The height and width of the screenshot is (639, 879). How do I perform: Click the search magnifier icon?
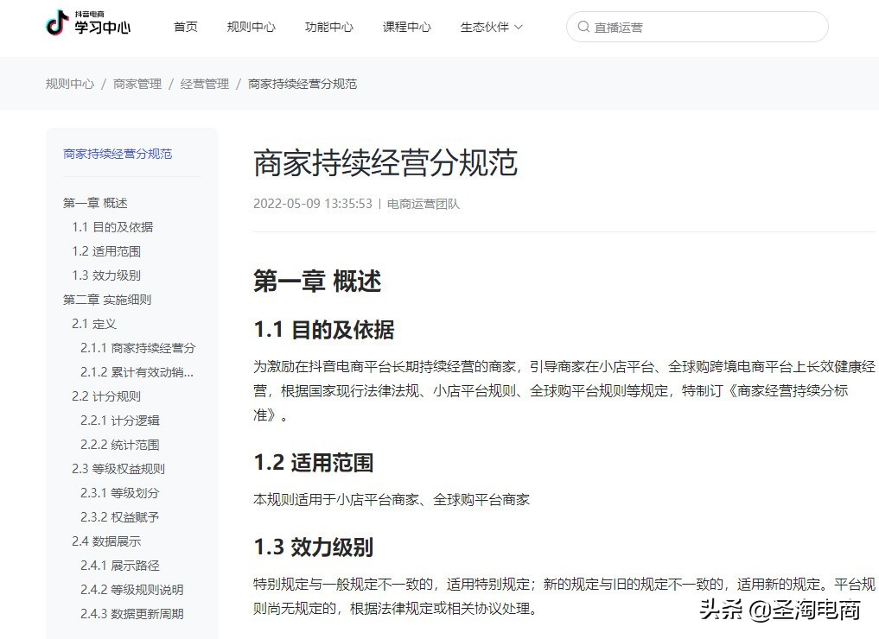583,27
